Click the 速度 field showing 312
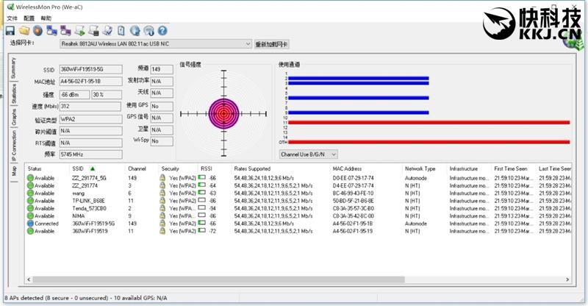 click(x=90, y=106)
